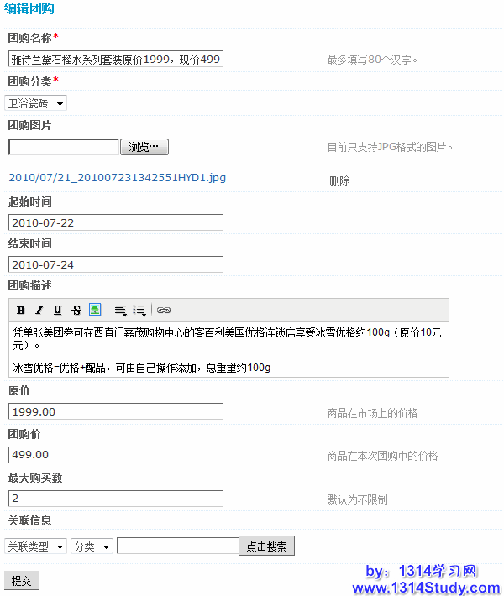Insert a hyperlink with the chain link icon
This screenshot has height=596, width=504.
point(164,310)
